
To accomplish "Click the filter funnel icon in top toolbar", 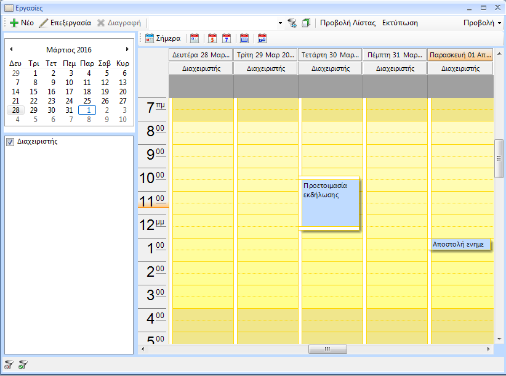I will pos(292,23).
